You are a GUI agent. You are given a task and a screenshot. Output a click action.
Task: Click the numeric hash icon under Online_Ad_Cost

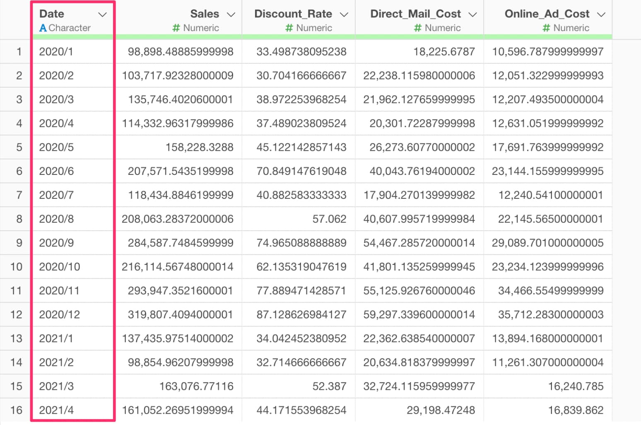click(x=546, y=28)
